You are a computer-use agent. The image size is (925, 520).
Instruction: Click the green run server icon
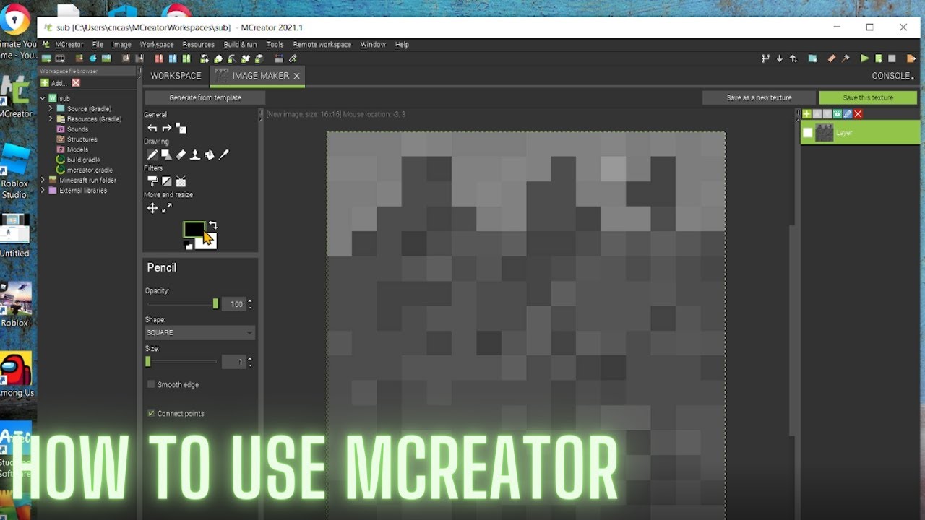pos(879,58)
